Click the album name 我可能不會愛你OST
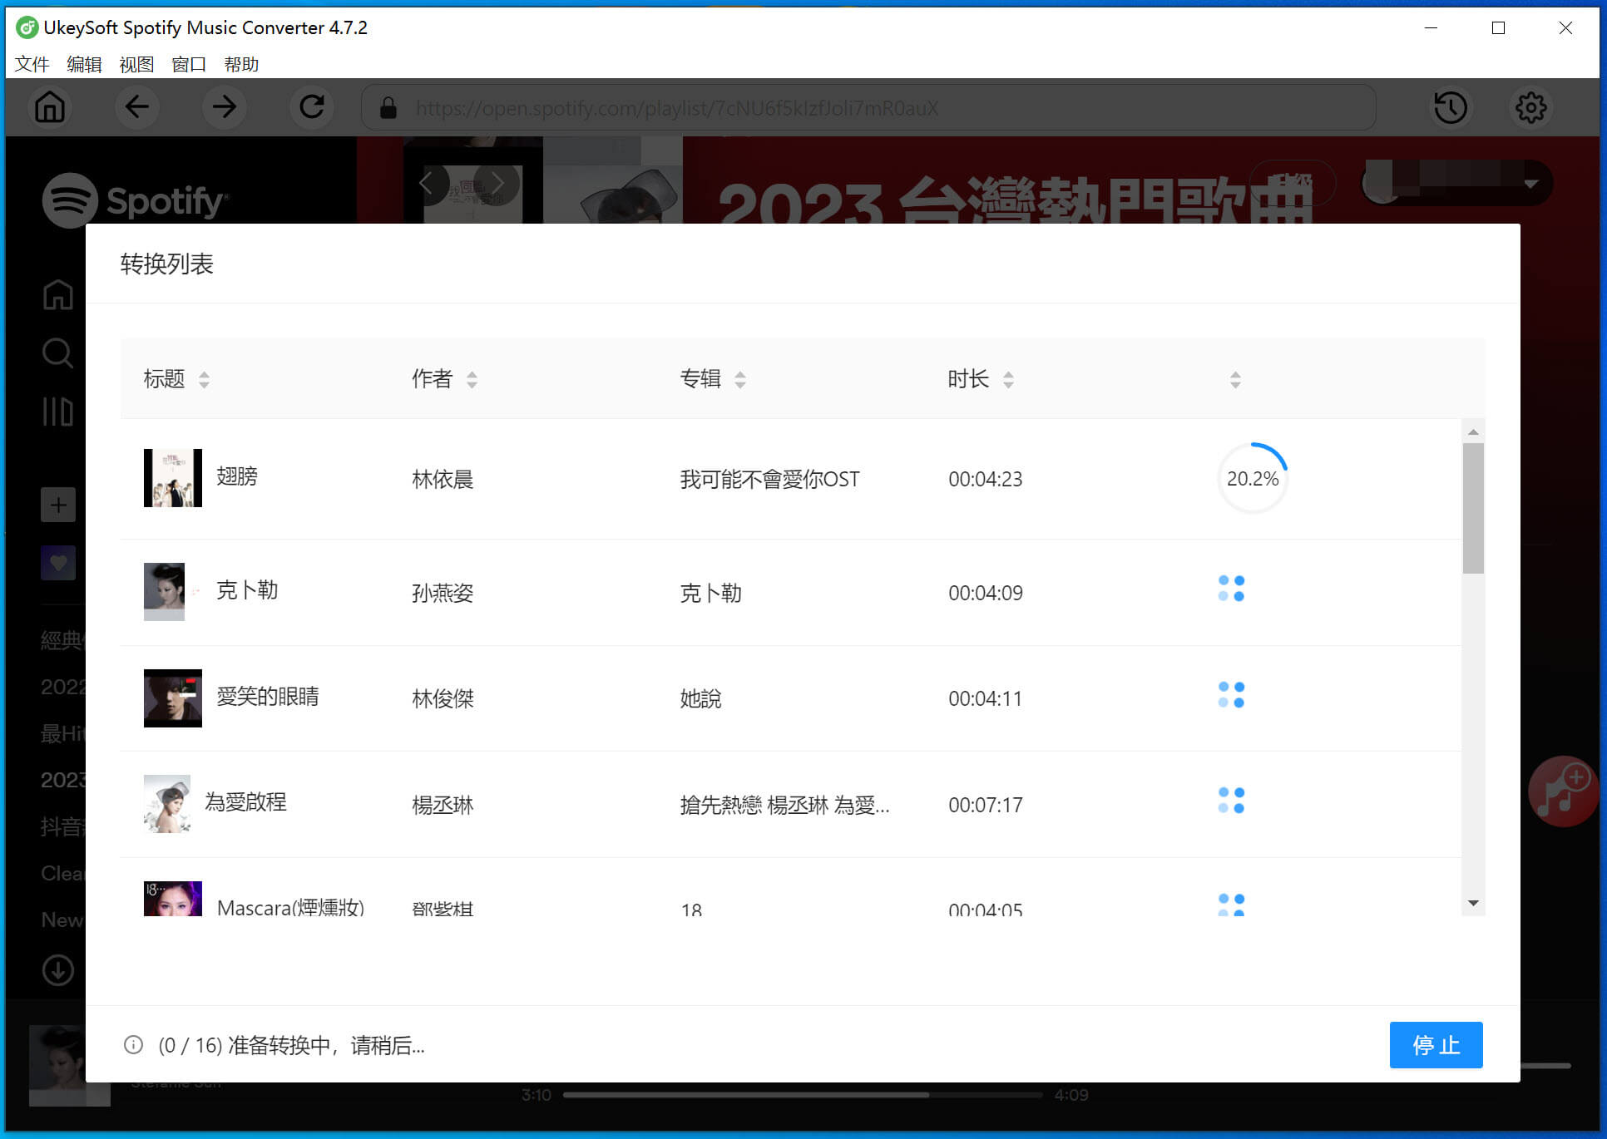Viewport: 1607px width, 1139px height. (x=770, y=480)
